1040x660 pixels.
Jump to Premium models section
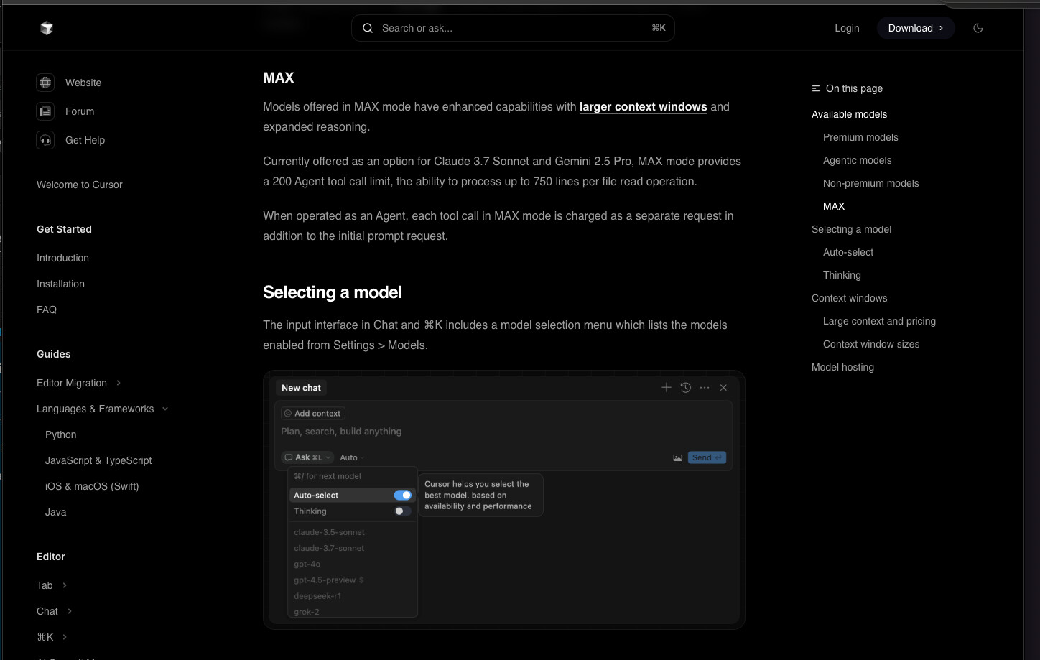point(860,137)
